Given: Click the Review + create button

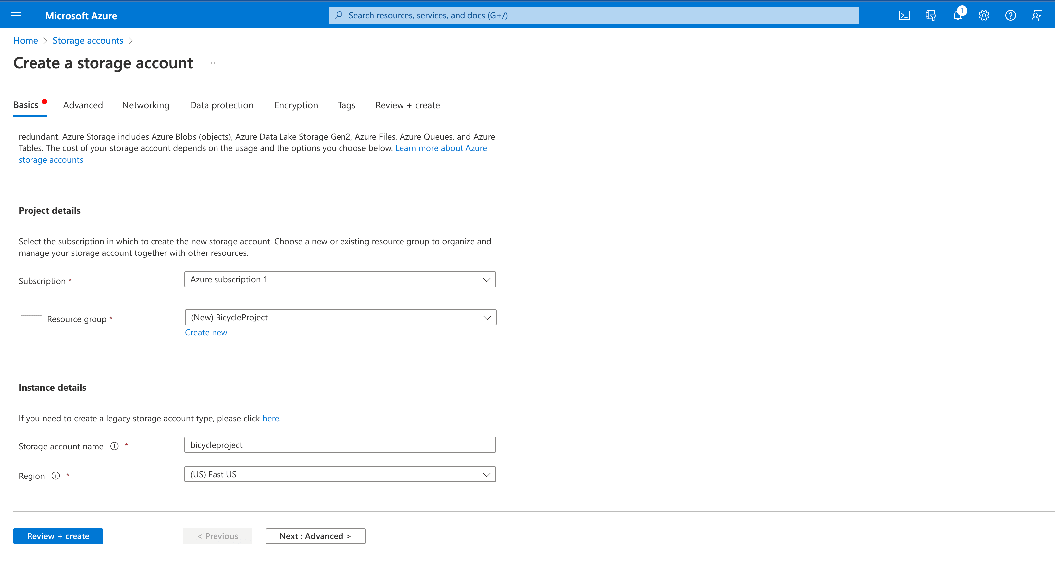Looking at the screenshot, I should point(58,536).
